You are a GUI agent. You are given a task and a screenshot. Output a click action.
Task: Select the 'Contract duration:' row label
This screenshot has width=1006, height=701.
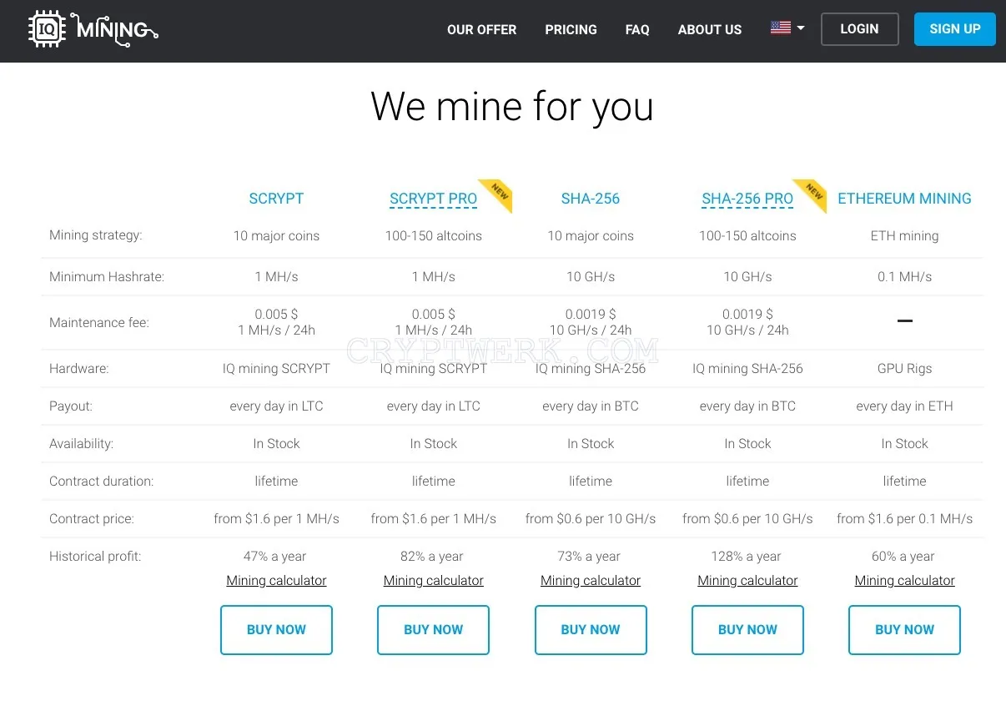(102, 482)
